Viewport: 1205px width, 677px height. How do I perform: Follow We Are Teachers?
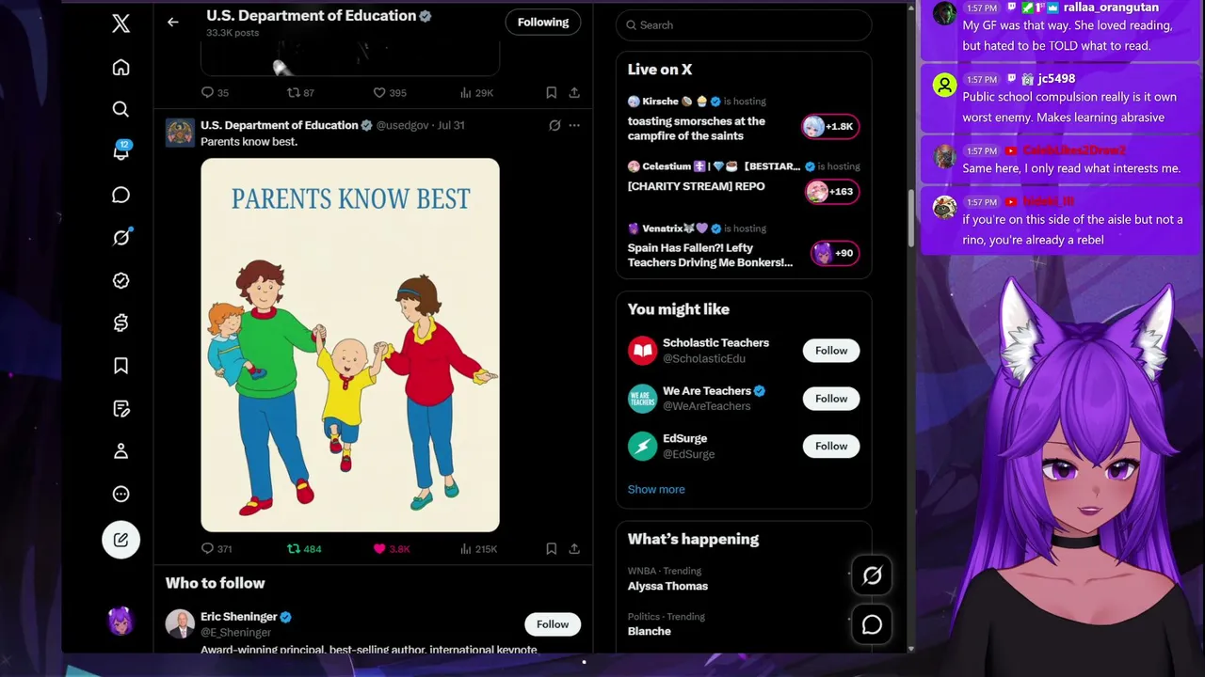point(831,399)
